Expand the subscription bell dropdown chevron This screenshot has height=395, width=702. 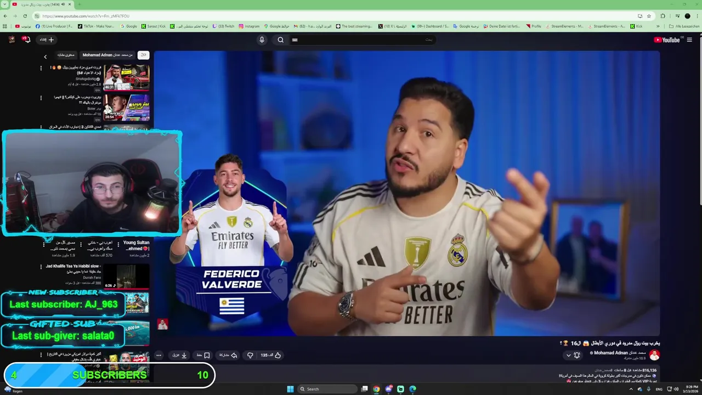(x=569, y=355)
